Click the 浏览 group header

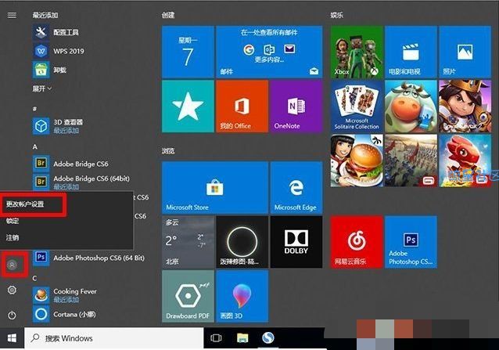pyautogui.click(x=168, y=150)
